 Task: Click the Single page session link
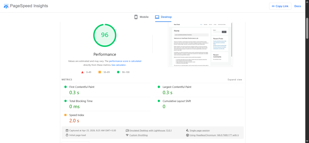(199, 130)
